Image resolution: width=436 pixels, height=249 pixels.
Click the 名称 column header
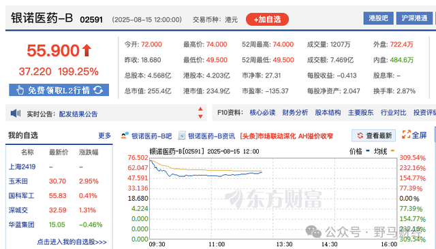coord(27,152)
